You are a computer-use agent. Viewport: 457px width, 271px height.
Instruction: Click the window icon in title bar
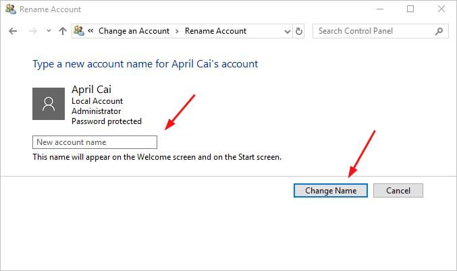(10, 9)
